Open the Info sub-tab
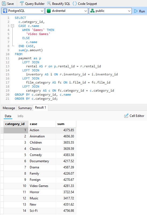Viewport: 147px width, 215px height. [20, 116]
